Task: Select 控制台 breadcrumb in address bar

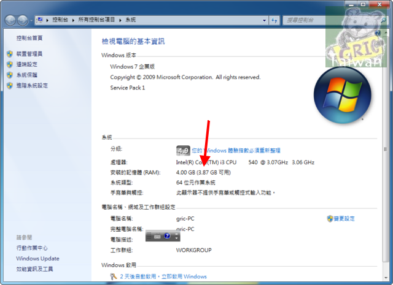Action: [x=60, y=20]
